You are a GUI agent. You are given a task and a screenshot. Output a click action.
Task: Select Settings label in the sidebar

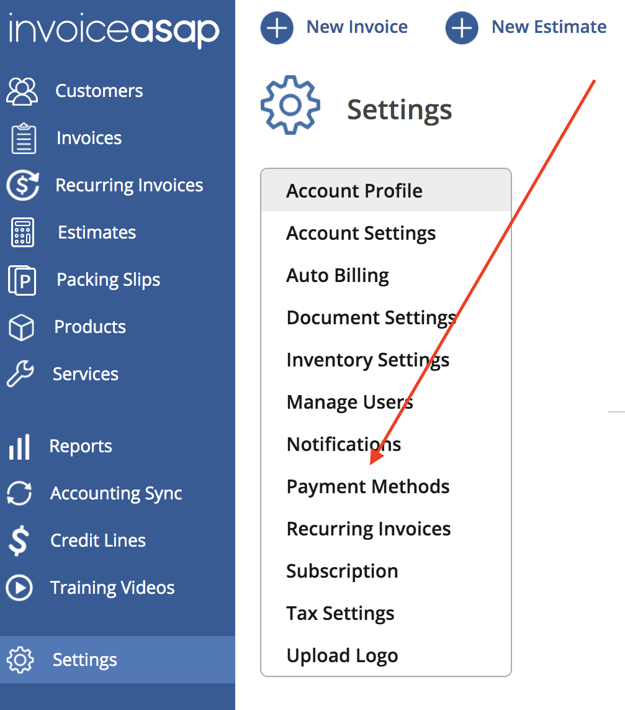pyautogui.click(x=85, y=660)
